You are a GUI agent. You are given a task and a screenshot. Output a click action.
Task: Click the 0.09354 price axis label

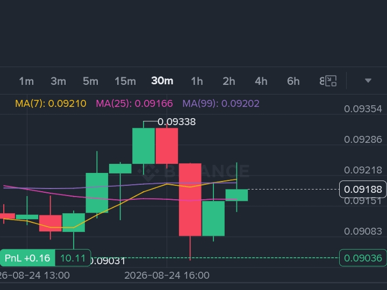[363, 109]
